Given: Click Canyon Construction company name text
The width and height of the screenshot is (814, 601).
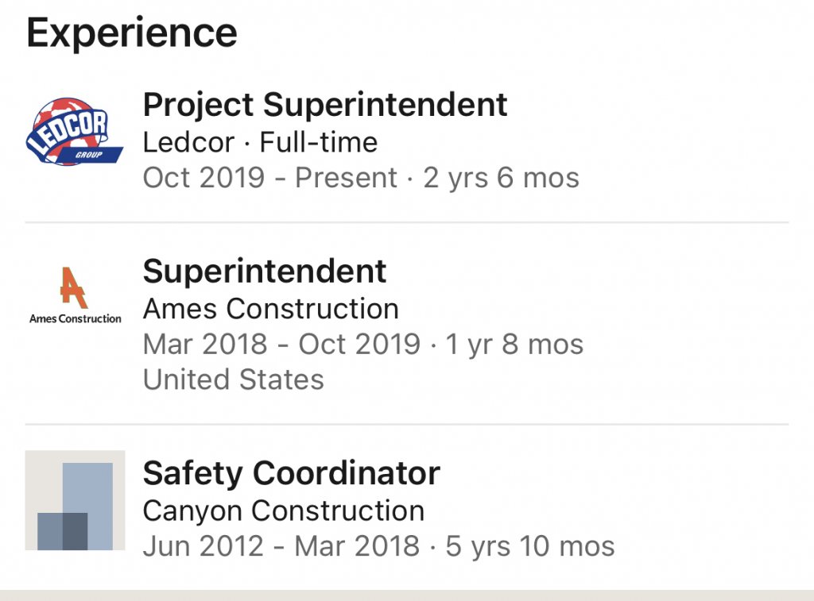Looking at the screenshot, I should 283,510.
